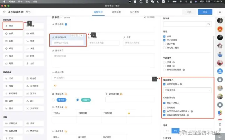This screenshot has height=140, width=225.
Task: Add a 金额 amount control
Action: (x=13, y=33)
